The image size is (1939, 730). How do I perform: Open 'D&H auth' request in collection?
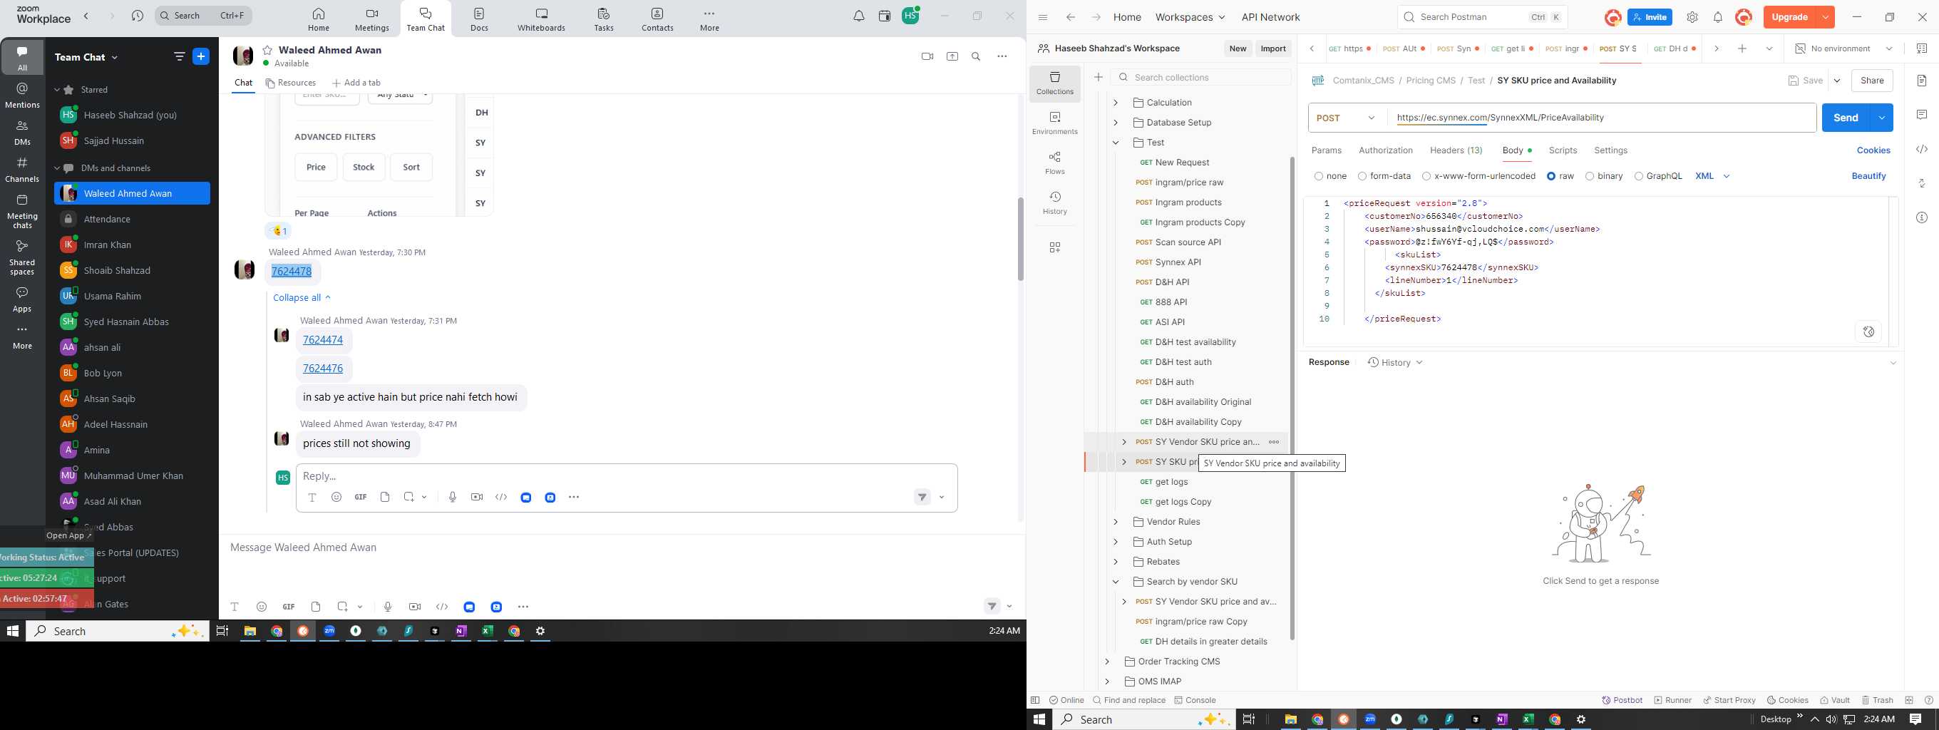pyautogui.click(x=1174, y=381)
